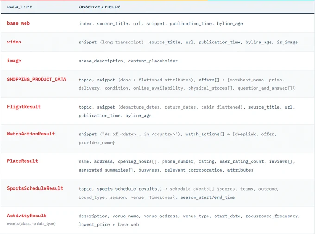The image size is (315, 234).
Task: Click 'opening_hours[]' in PlaceResult row
Action: tap(137, 161)
